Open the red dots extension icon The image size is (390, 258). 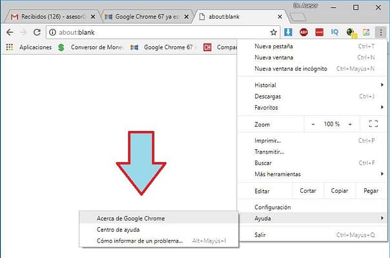(x=320, y=32)
